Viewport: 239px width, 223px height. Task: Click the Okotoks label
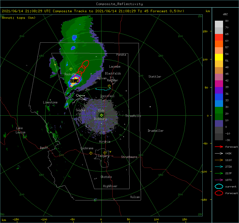[106, 177]
